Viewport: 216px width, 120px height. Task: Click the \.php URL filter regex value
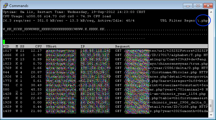coord(202,21)
